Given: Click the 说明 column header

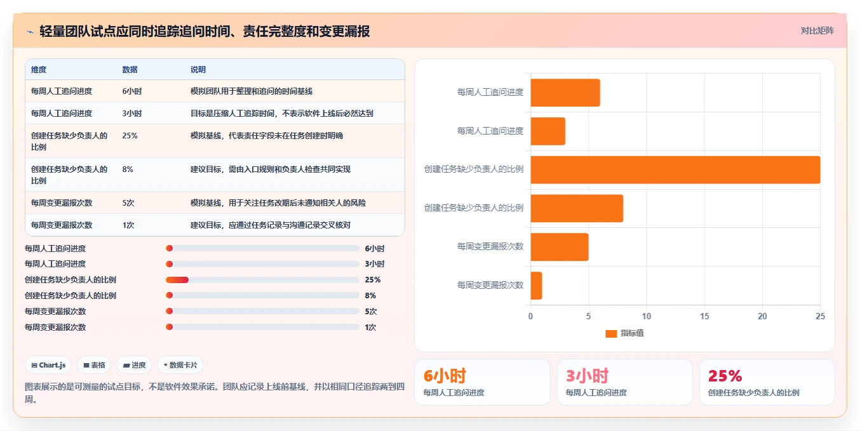Looking at the screenshot, I should 198,70.
